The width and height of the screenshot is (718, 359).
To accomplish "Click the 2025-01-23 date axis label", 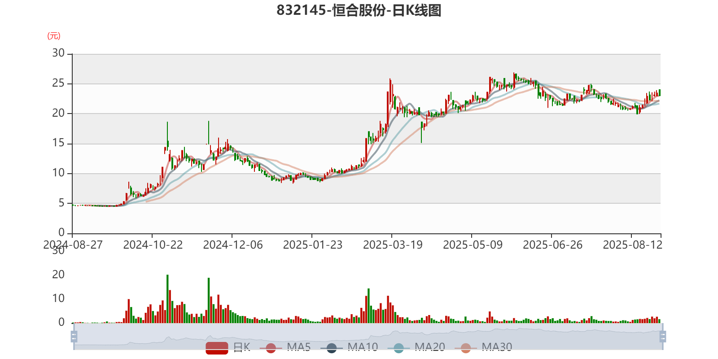I will [x=313, y=245].
